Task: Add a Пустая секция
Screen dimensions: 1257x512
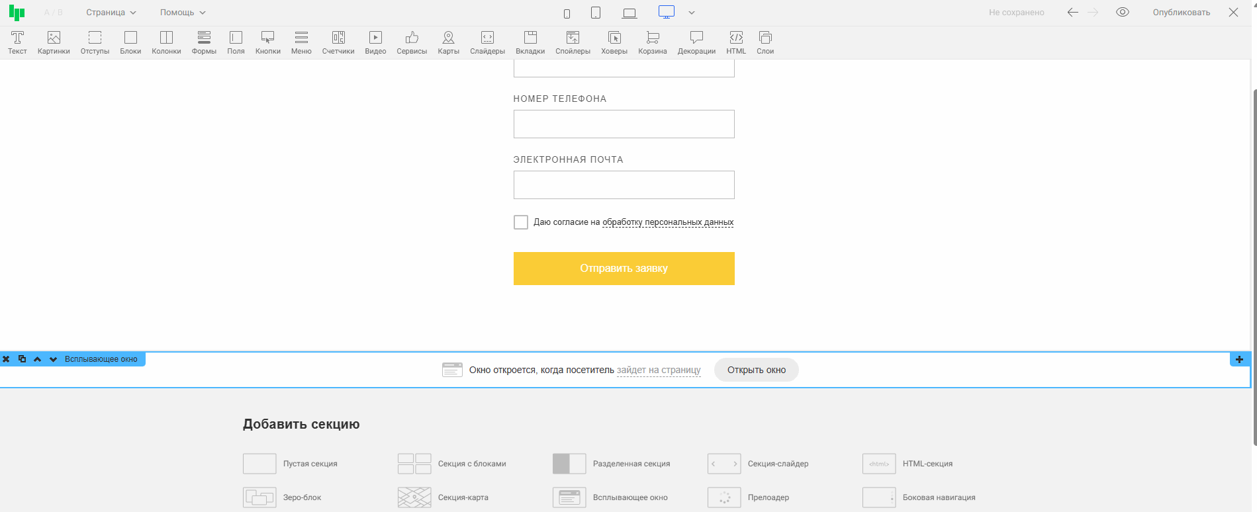Action: point(291,464)
